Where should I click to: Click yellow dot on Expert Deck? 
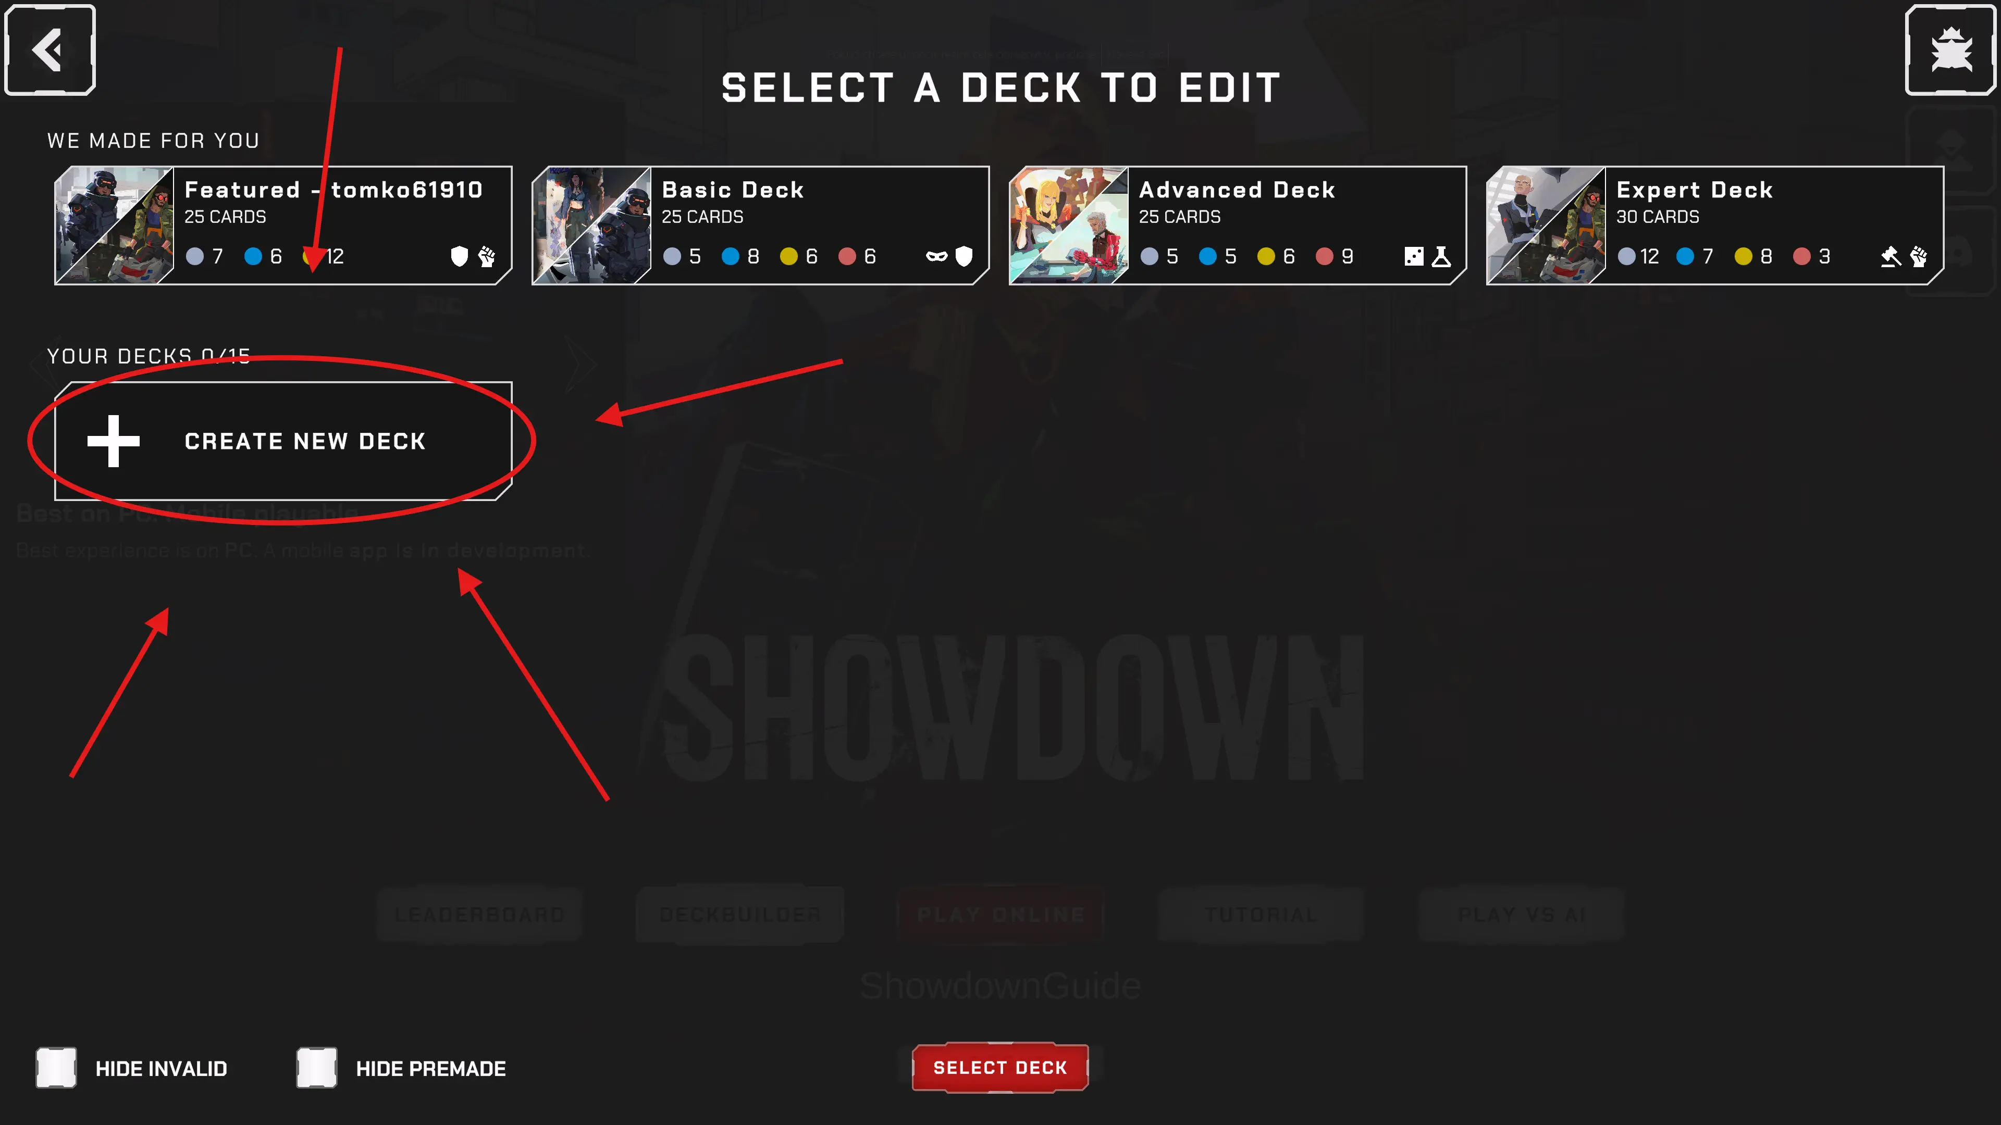coord(1743,256)
